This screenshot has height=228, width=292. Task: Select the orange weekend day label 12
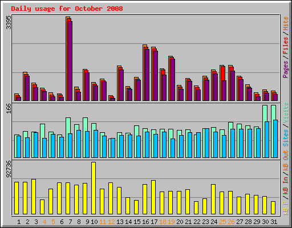(111, 222)
